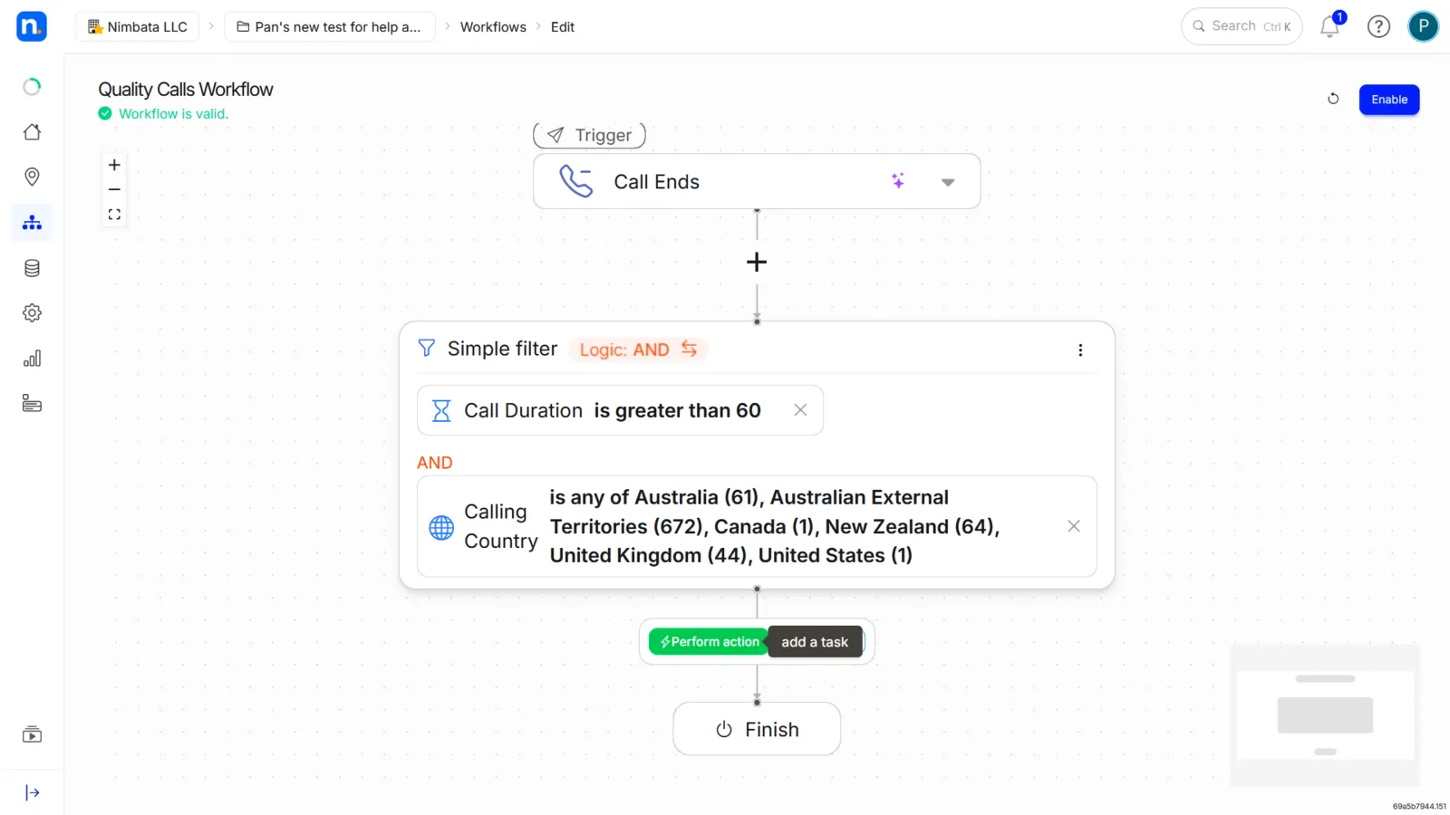This screenshot has height=815, width=1450.
Task: Click the loading progress circle icon
Action: [32, 87]
